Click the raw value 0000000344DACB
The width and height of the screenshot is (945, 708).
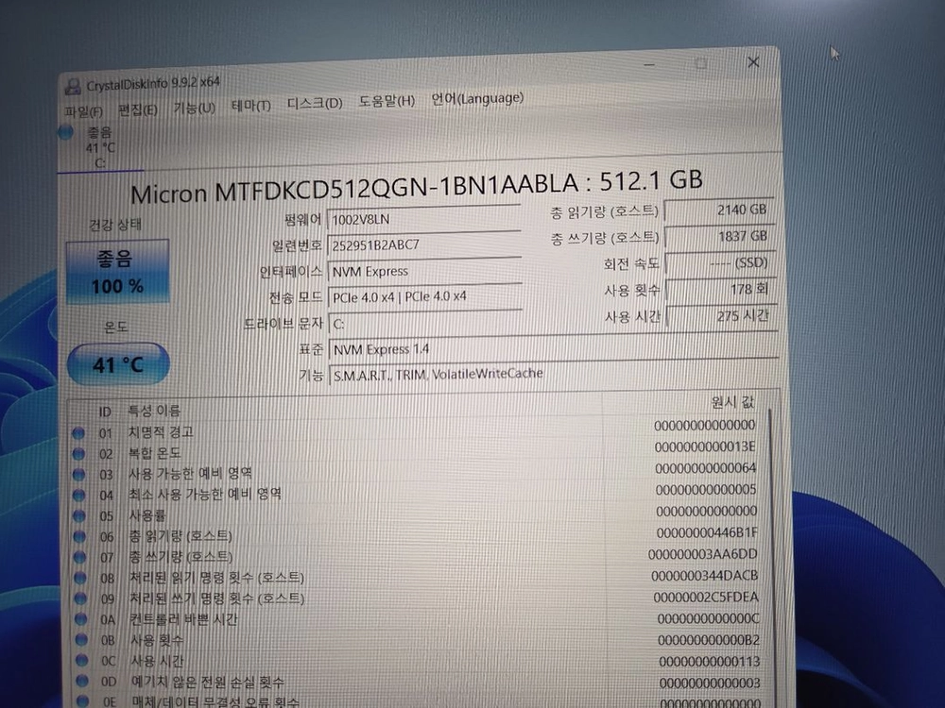705,576
